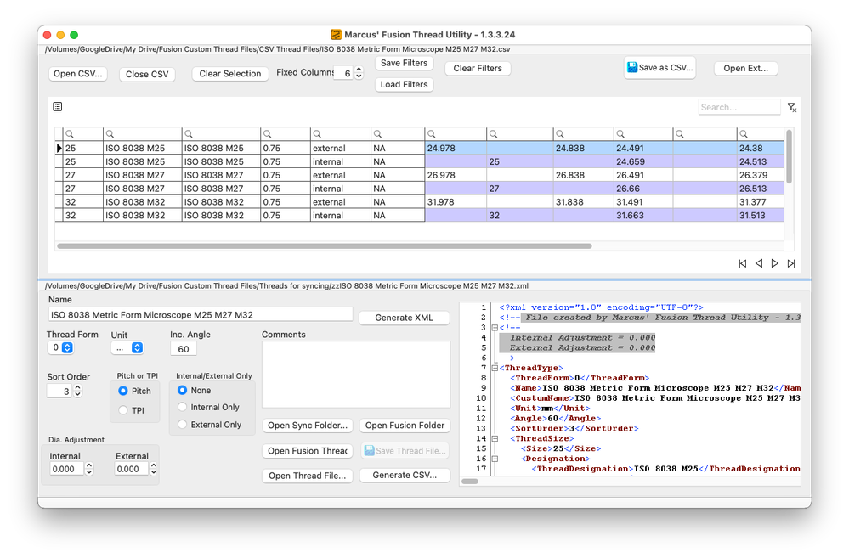
Task: Click Fixed Columns value field
Action: coord(342,73)
